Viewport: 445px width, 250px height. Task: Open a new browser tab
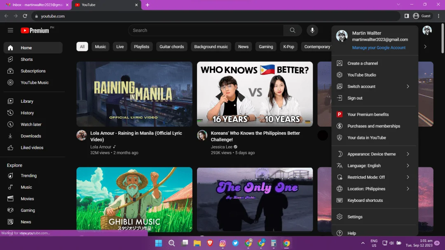click(147, 5)
